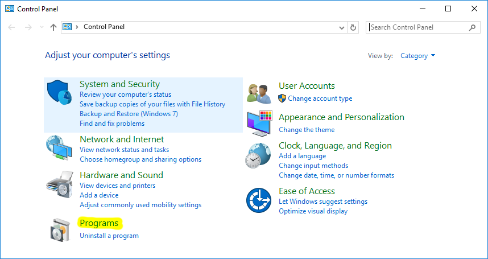Image resolution: width=488 pixels, height=259 pixels.
Task: Click Add a language link
Action: point(303,156)
